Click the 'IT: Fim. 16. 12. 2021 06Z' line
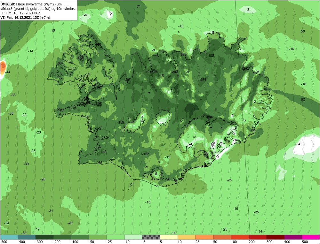Viewport: 320px width, 244px height. coord(20,13)
